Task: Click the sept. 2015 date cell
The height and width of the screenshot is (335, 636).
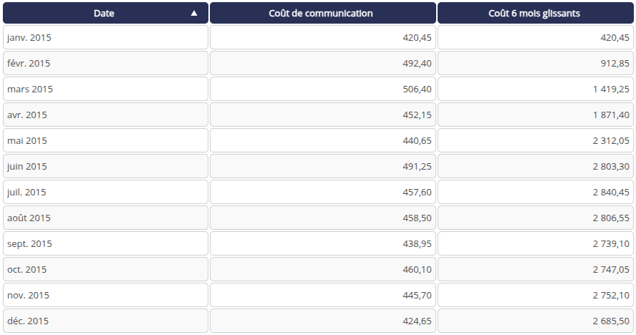Action: coord(105,243)
